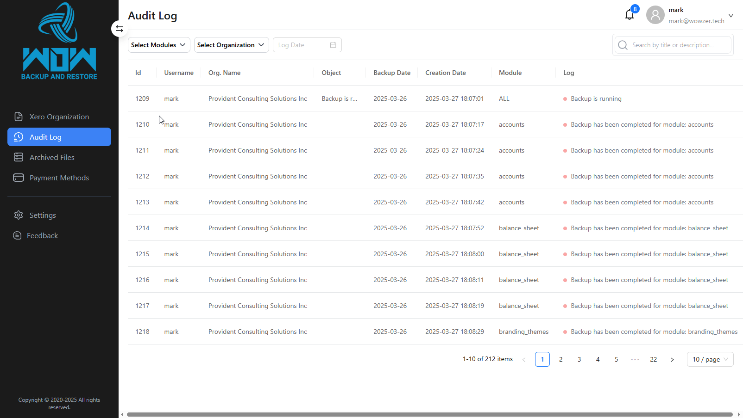
Task: Open the notification bell
Action: click(629, 14)
